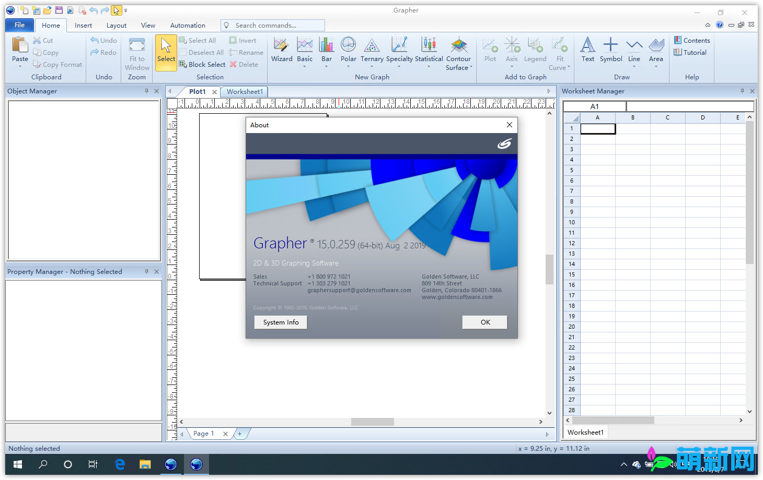The width and height of the screenshot is (763, 480).
Task: Click Select All in Selection group
Action: 198,40
